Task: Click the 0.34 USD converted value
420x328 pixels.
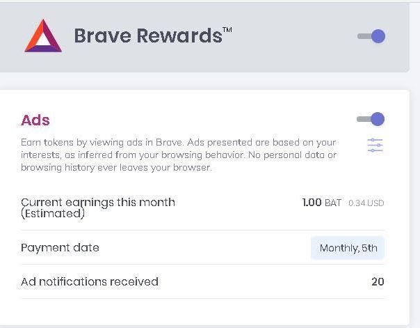Action: pyautogui.click(x=366, y=203)
